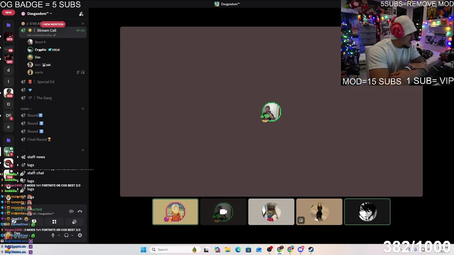
Task: Open the 'DS' server icon
Action: (x=9, y=115)
